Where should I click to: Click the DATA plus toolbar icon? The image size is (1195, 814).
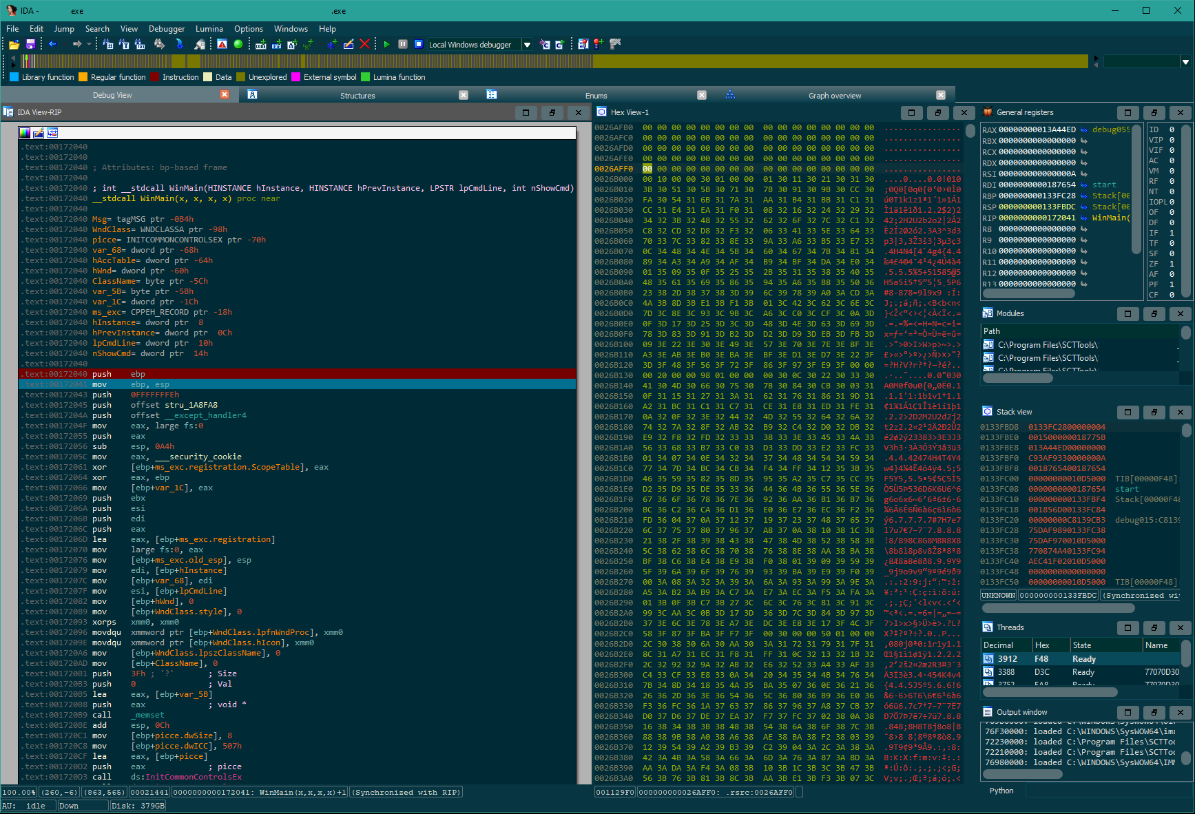[277, 44]
